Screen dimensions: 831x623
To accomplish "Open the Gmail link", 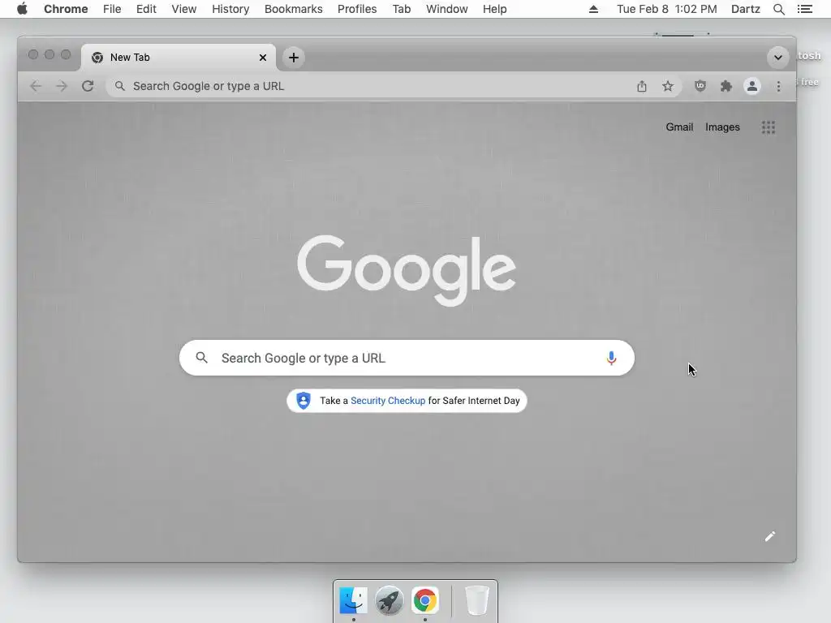I will coord(679,127).
